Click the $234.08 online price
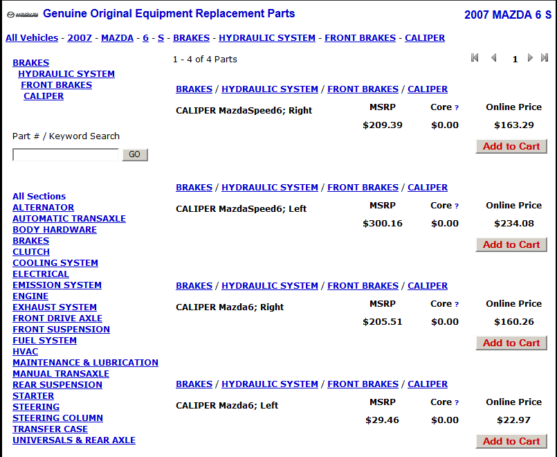The width and height of the screenshot is (557, 457). pyautogui.click(x=514, y=224)
